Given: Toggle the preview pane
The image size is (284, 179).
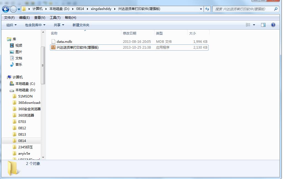Looking at the screenshot, I should coord(263,25).
